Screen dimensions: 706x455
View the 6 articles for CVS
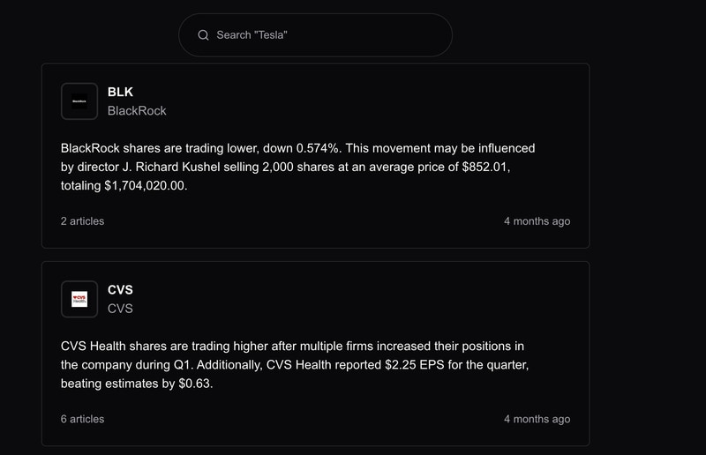82,419
